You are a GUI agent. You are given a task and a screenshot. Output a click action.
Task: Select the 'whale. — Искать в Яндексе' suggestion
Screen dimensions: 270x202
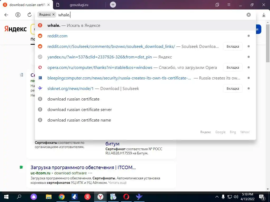(145, 26)
